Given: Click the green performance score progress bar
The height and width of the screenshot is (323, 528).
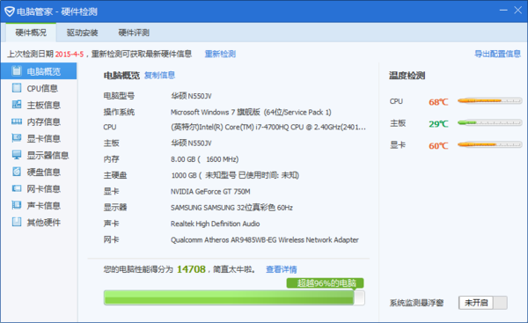Looking at the screenshot, I should click(x=234, y=297).
